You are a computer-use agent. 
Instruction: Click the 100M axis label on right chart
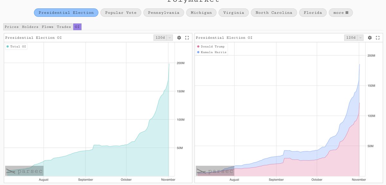click(x=372, y=116)
